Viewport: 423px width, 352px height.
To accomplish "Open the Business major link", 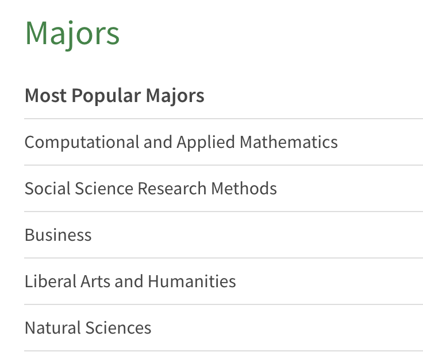I will (58, 234).
